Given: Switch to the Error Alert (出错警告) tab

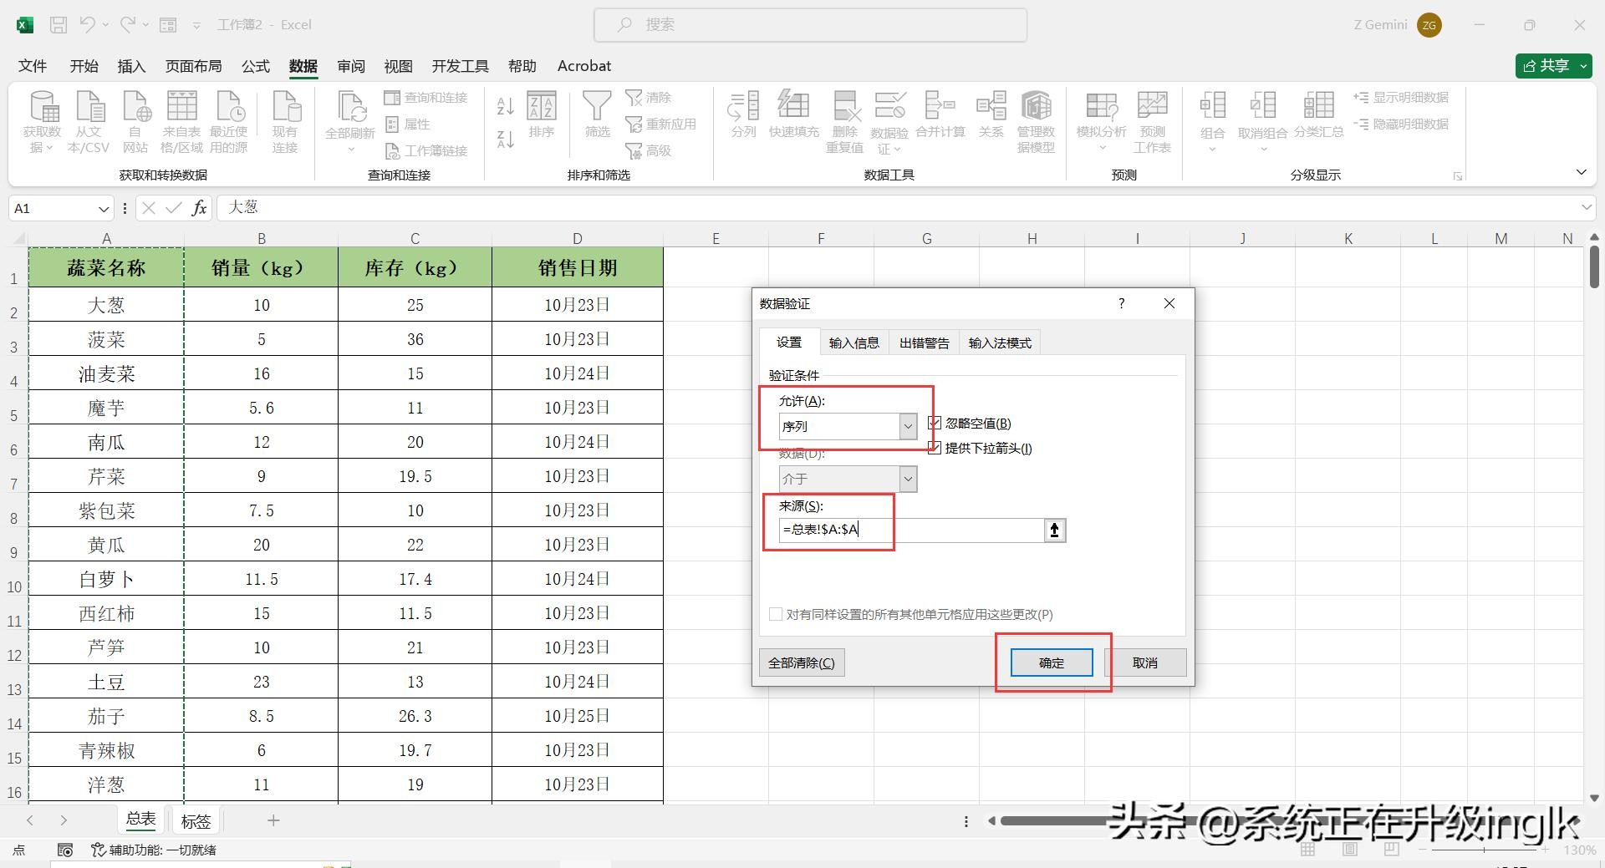Looking at the screenshot, I should [x=924, y=343].
